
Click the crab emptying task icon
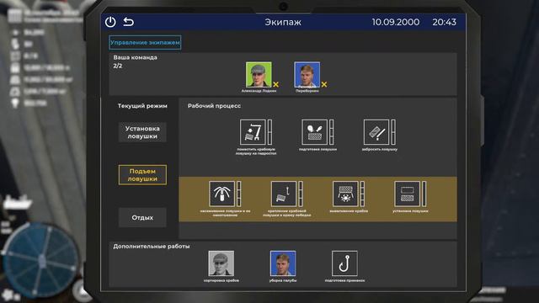click(x=345, y=194)
